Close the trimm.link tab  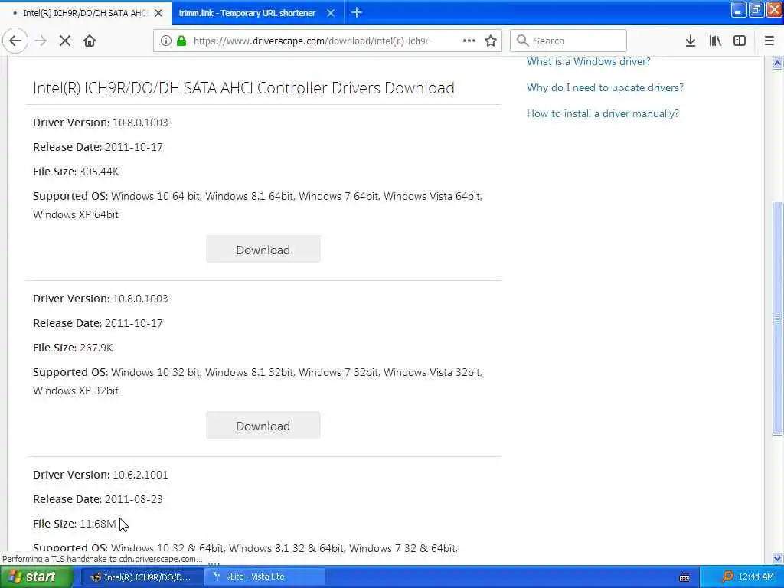(331, 13)
